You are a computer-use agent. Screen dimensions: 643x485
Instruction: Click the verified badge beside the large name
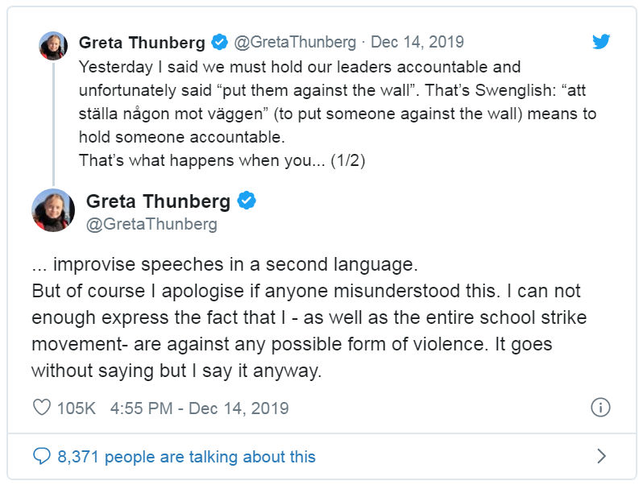tap(247, 201)
